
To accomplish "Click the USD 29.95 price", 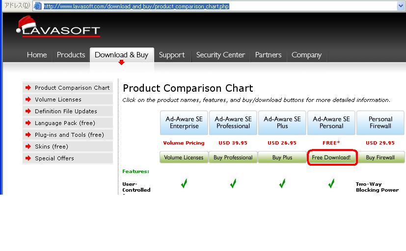I will tap(380, 143).
